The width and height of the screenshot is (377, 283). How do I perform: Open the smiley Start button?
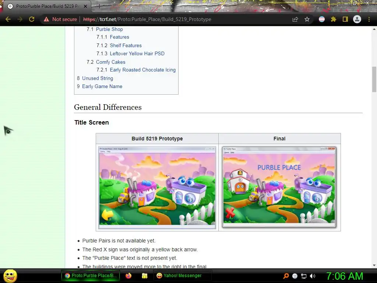click(10, 276)
